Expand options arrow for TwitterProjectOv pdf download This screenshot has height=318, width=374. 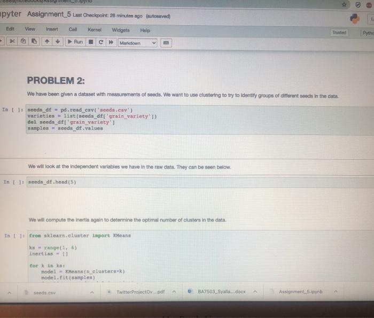tap(174, 291)
